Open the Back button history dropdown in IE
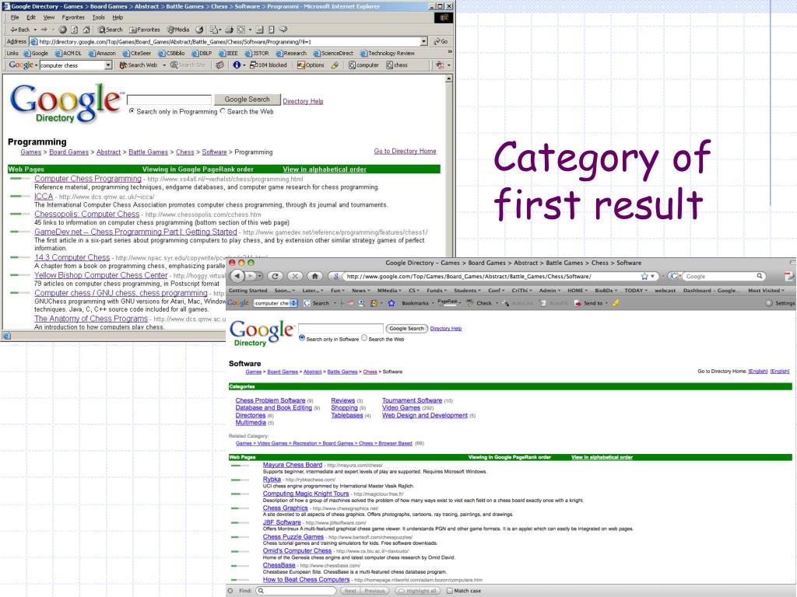797x597 pixels. tap(35, 30)
